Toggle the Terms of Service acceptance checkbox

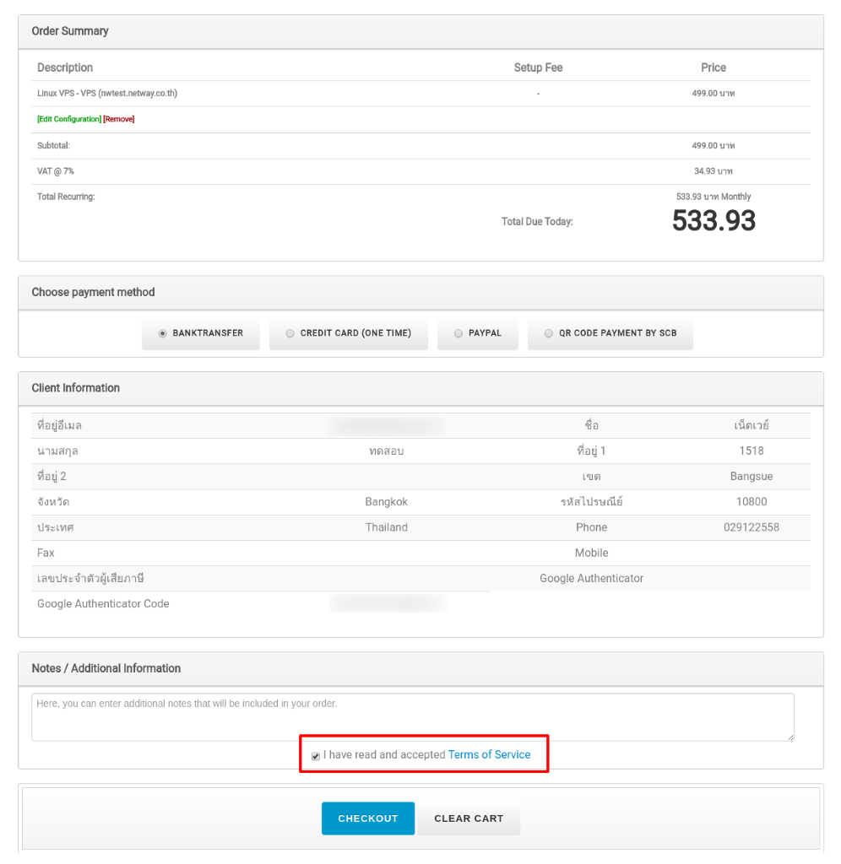point(316,756)
